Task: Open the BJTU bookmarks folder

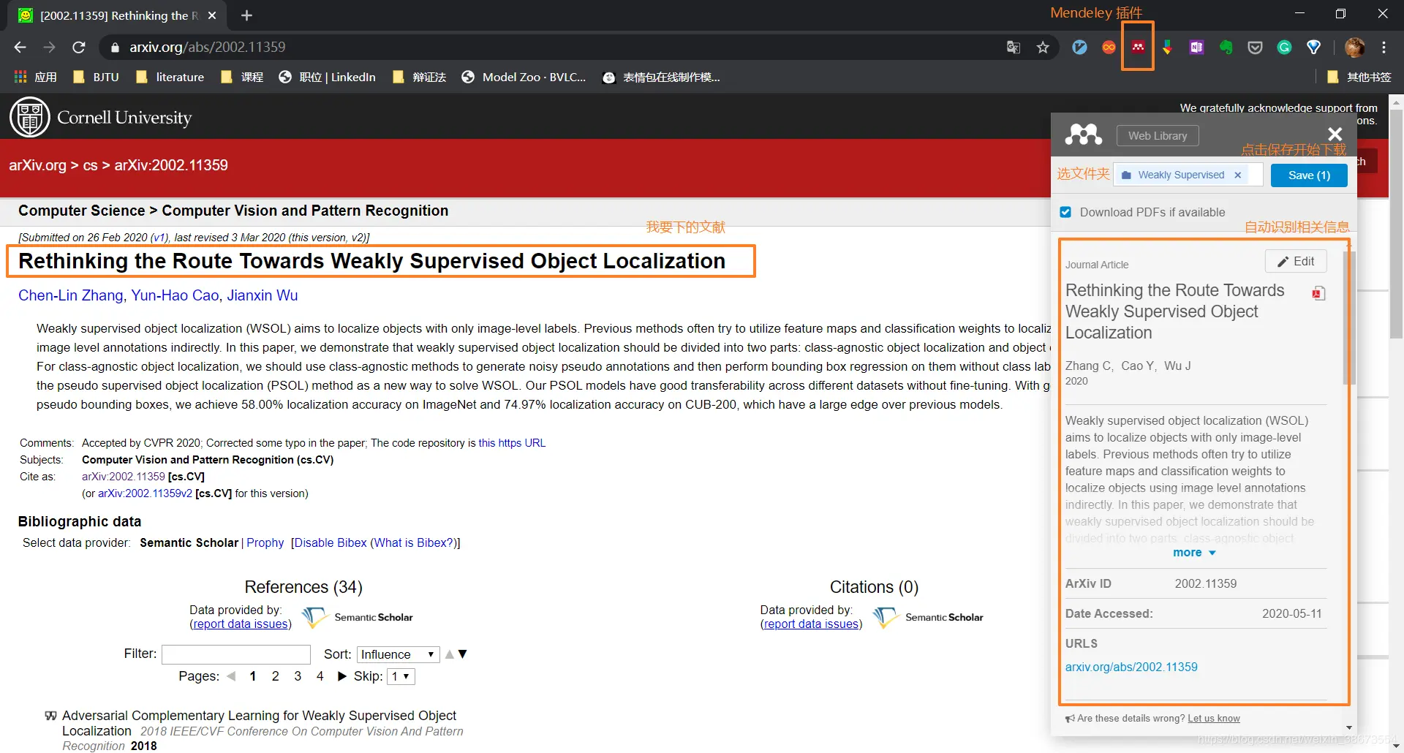Action: (x=96, y=77)
